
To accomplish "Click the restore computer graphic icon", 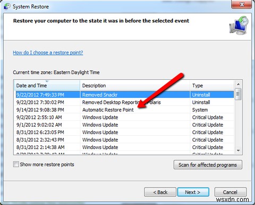I will 239,25.
